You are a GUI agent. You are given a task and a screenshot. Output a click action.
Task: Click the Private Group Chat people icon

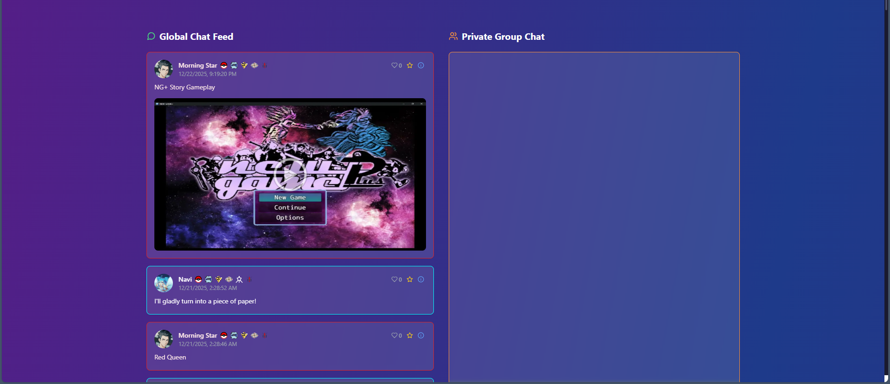coord(453,36)
